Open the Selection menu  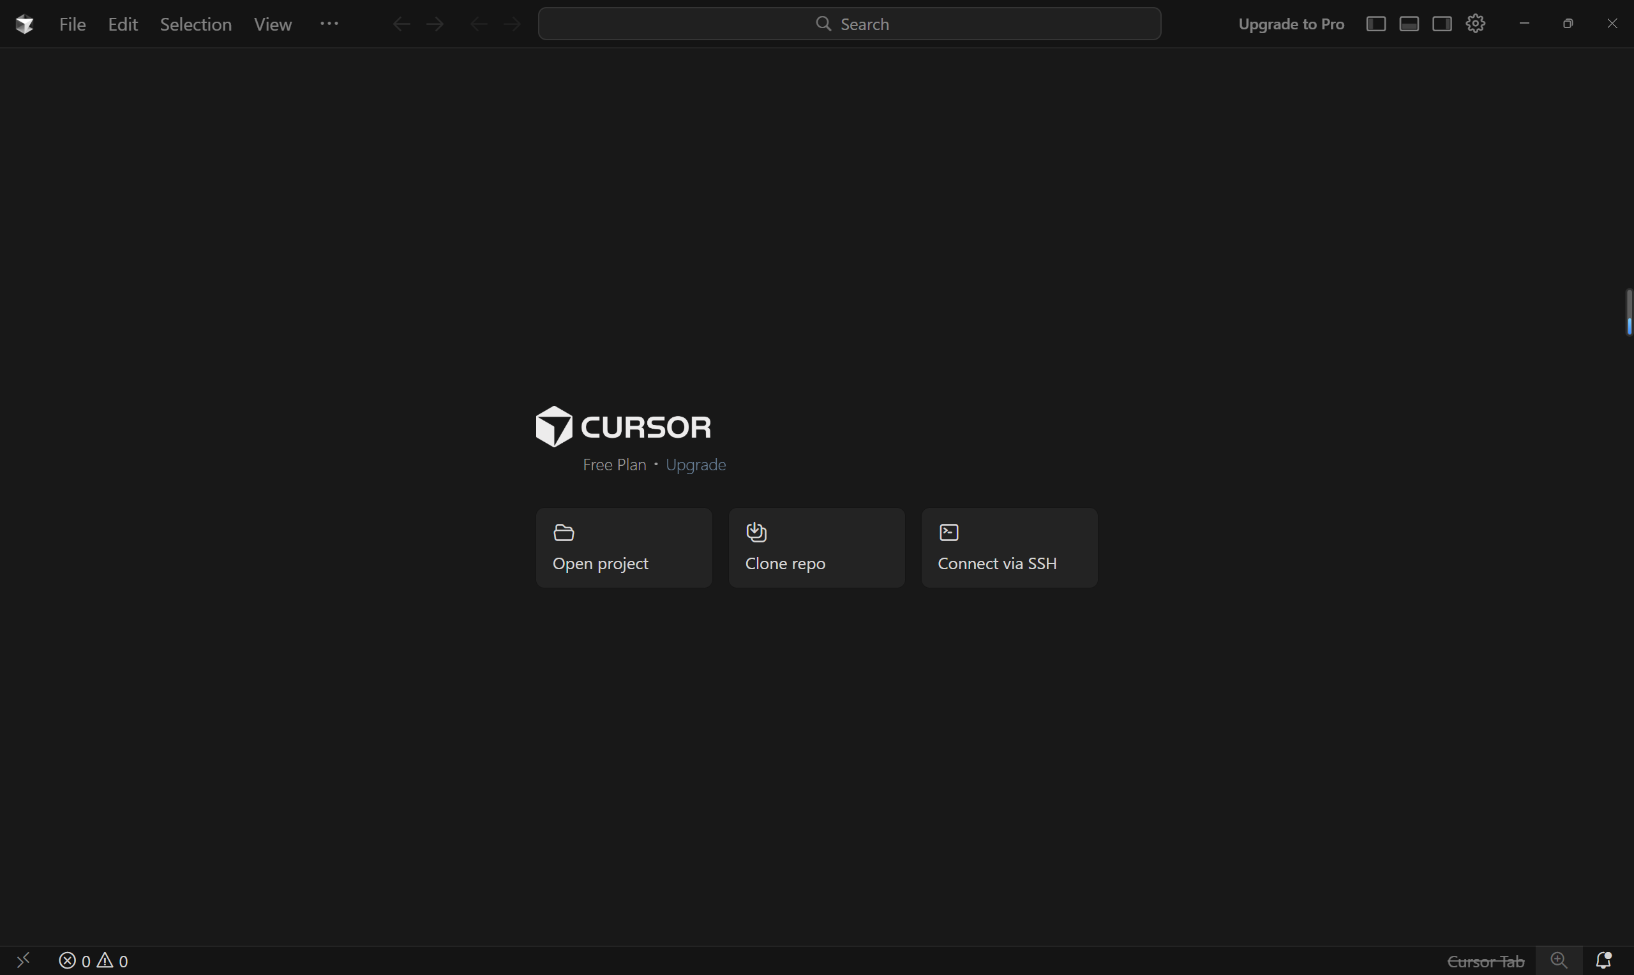point(196,24)
